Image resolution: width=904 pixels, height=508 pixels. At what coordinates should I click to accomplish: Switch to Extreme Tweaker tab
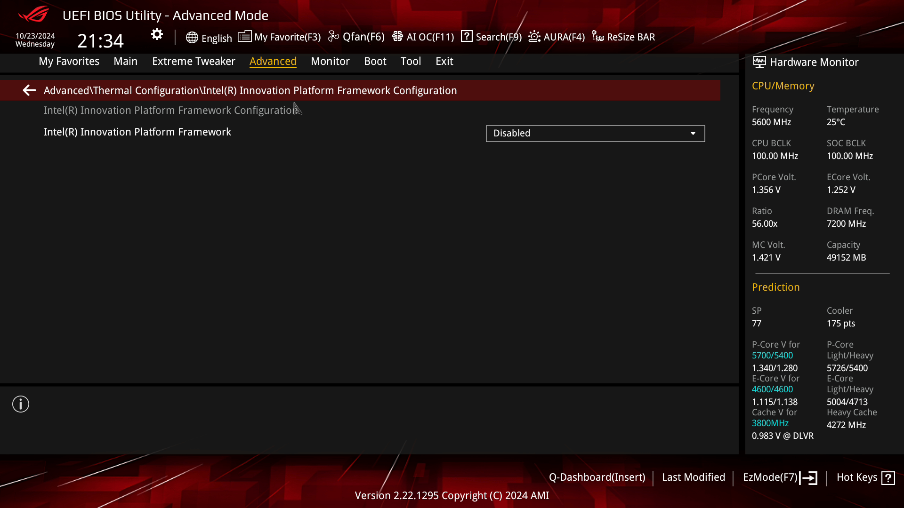coord(194,61)
